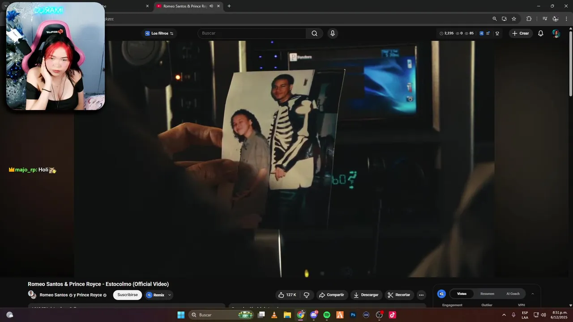Open Chrome media controls icon
Image resolution: width=573 pixels, height=322 pixels.
545,19
